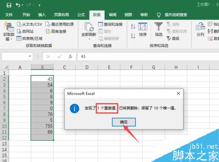The width and height of the screenshot is (219, 162).
Task: Click the formula bar showing 43
Action: 148,56
